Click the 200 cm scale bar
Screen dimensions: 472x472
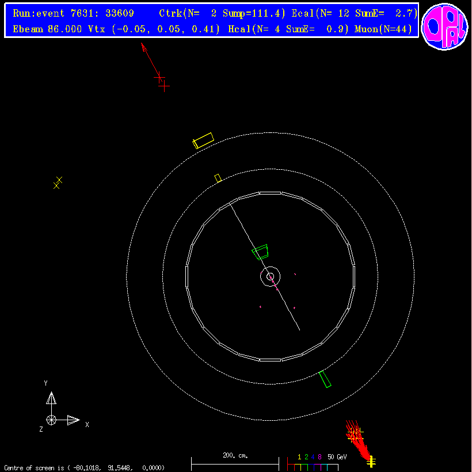pos(235,459)
